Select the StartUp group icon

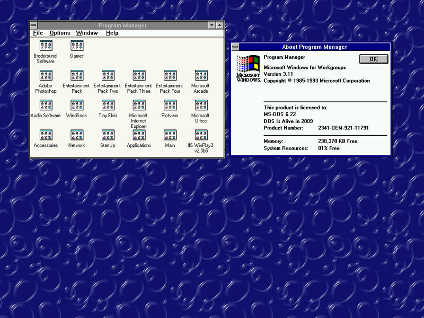point(108,135)
